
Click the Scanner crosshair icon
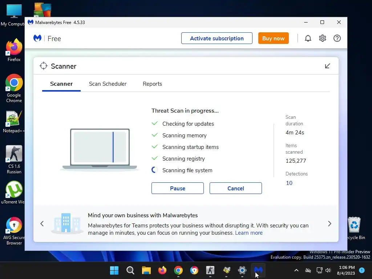(44, 66)
